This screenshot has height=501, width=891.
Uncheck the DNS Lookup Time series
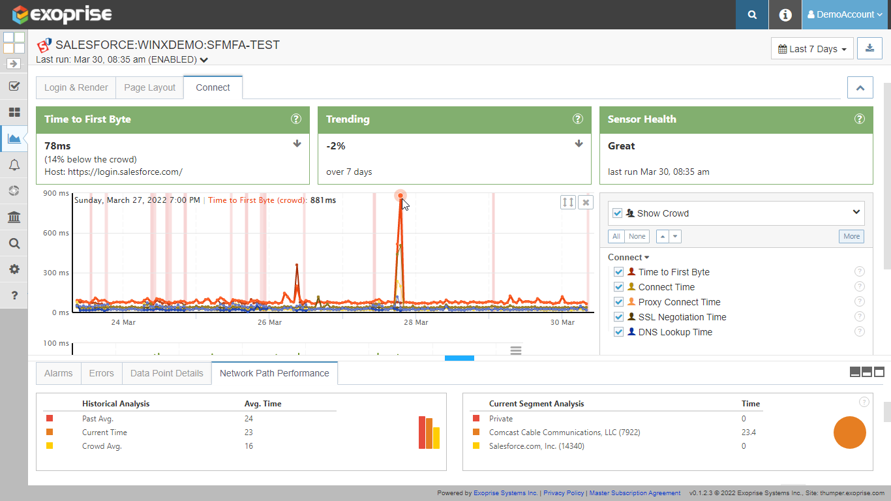619,332
